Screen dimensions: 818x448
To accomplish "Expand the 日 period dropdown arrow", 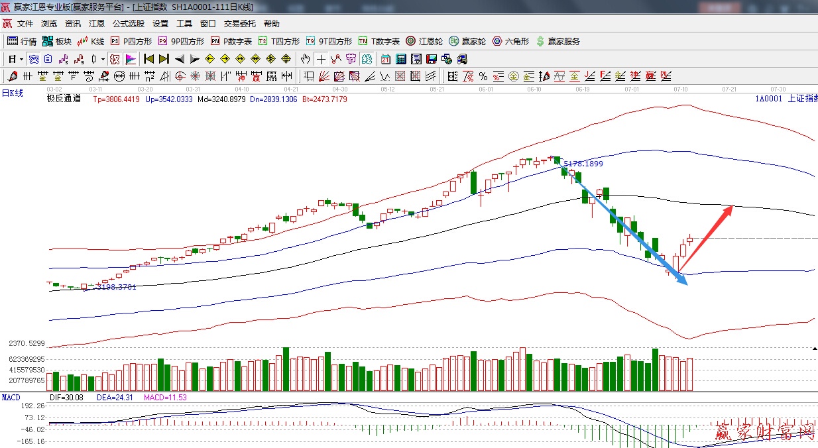I will pyautogui.click(x=21, y=59).
